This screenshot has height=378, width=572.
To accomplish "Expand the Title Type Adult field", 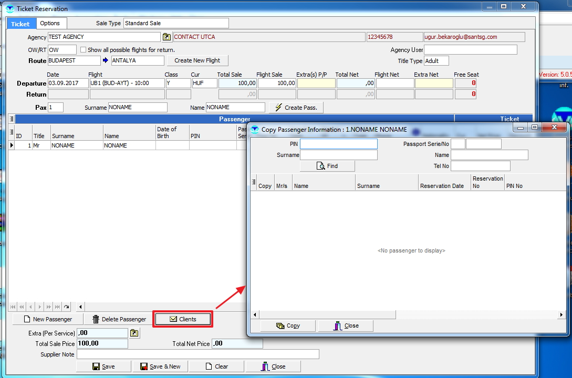I will point(436,61).
